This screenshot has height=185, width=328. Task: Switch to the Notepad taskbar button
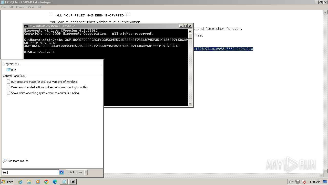click(x=64, y=182)
